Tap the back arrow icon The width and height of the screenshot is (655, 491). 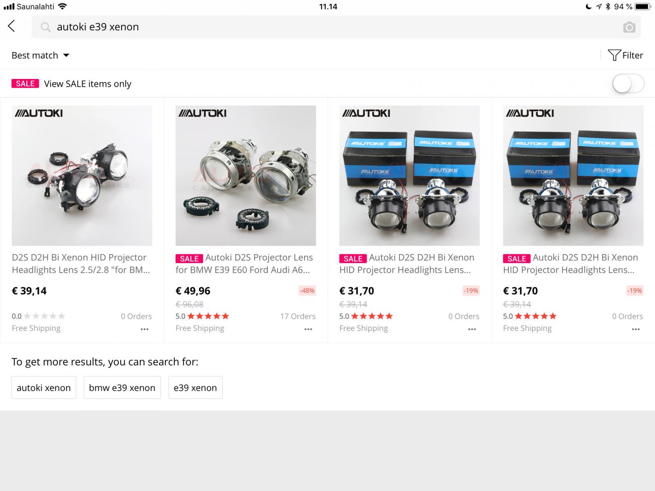click(x=11, y=26)
